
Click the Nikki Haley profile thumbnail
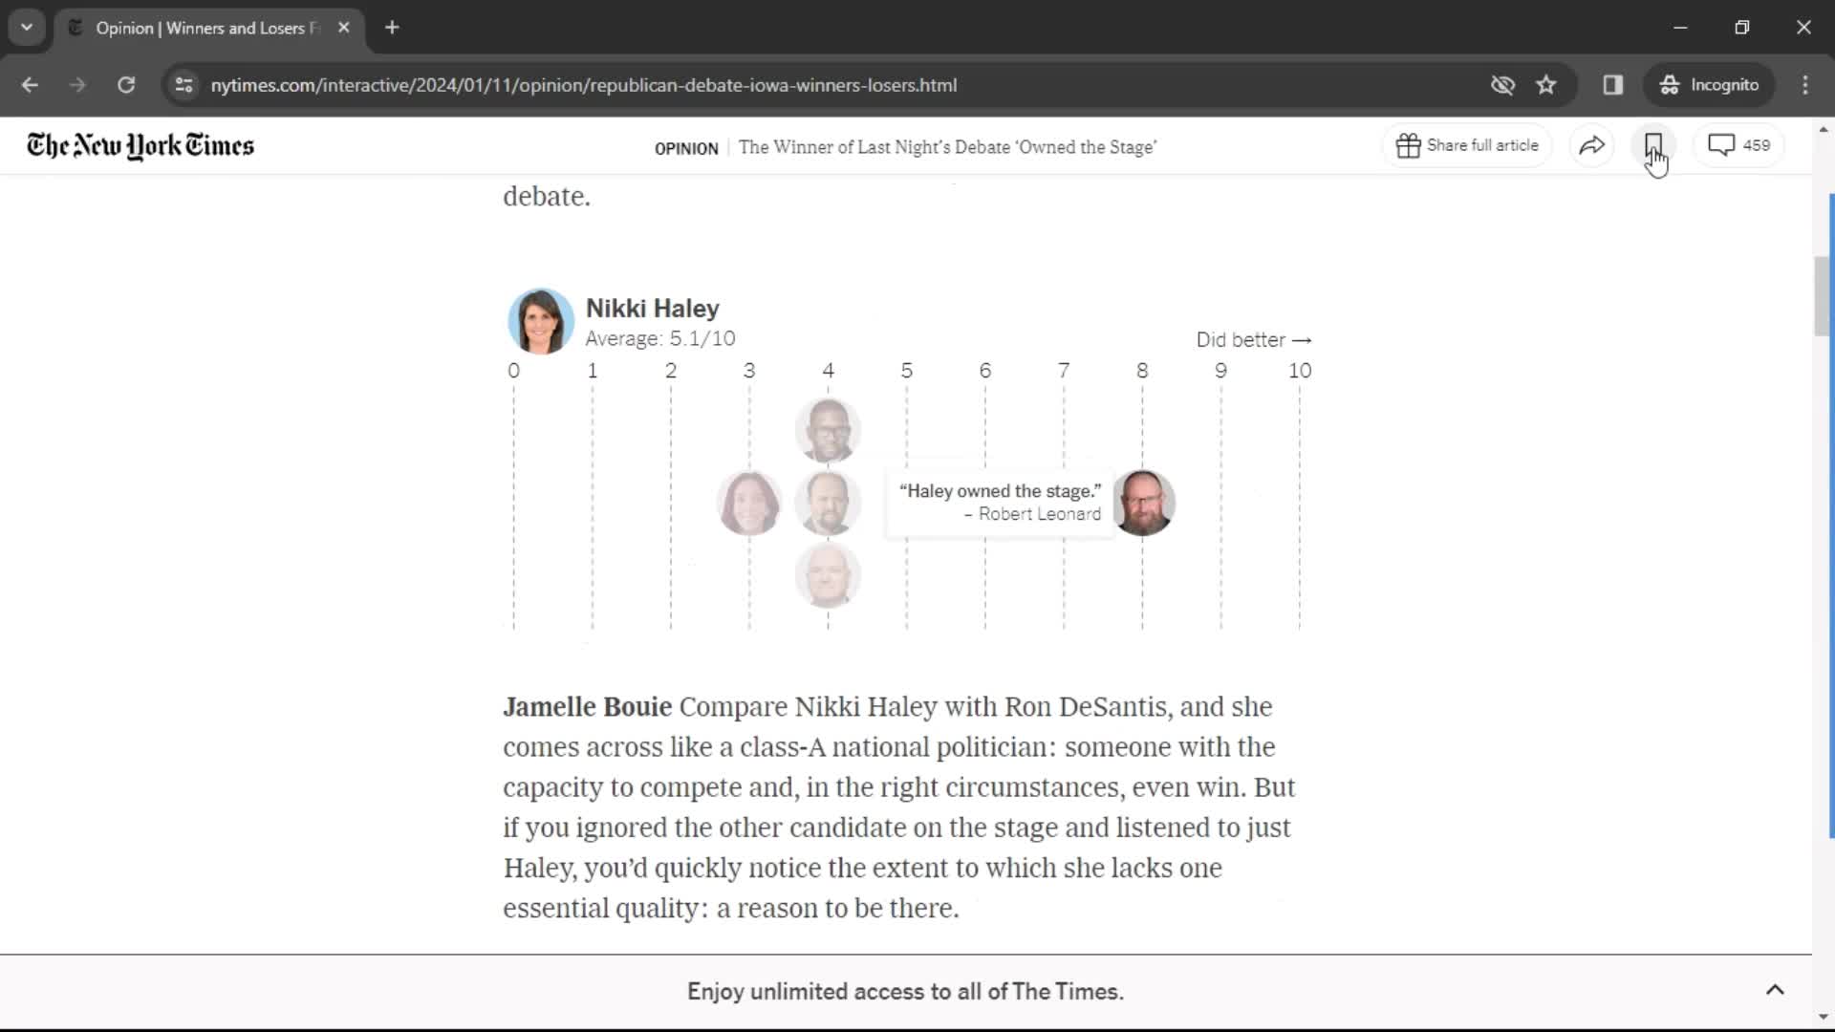click(x=541, y=321)
